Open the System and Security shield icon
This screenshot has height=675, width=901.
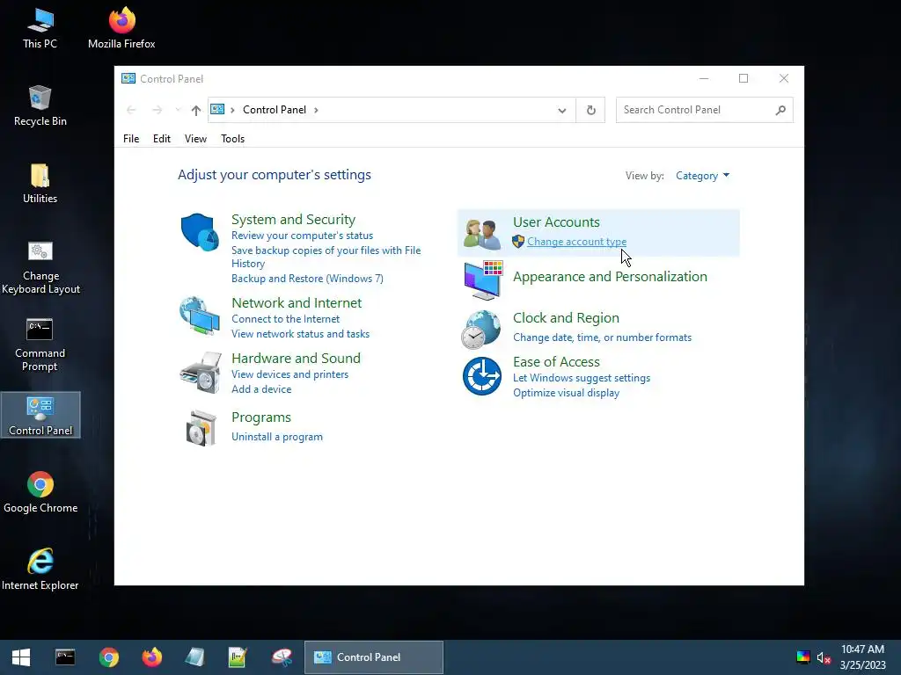point(200,232)
